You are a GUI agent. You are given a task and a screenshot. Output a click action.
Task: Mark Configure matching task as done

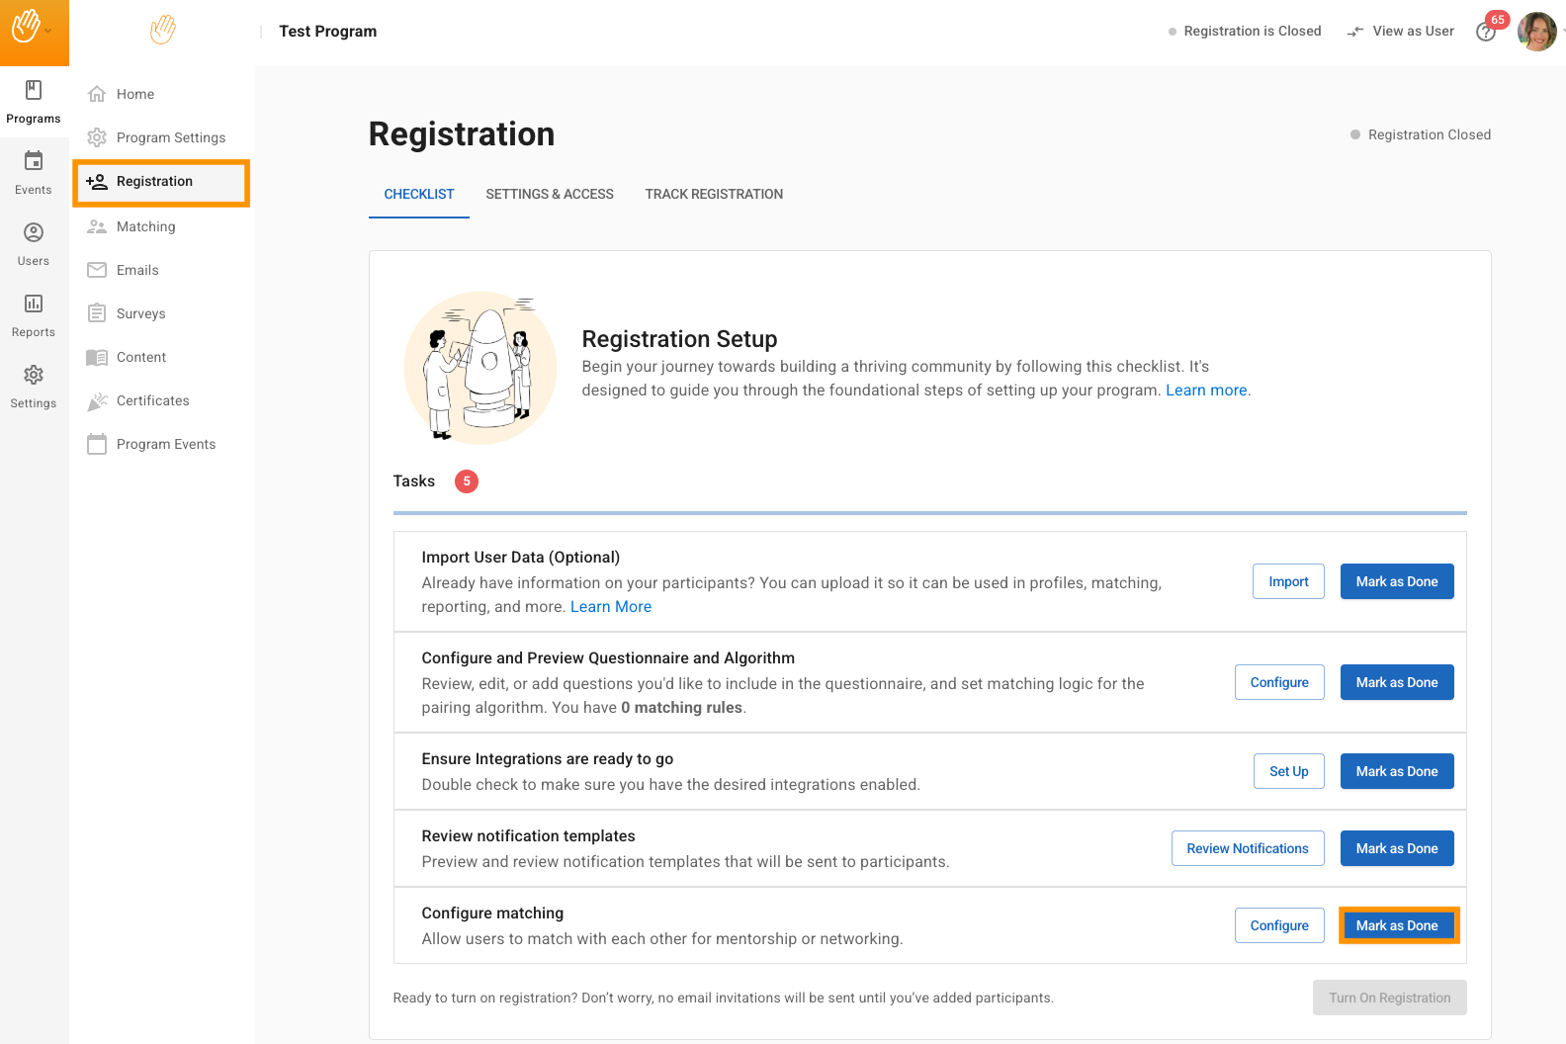pos(1397,925)
